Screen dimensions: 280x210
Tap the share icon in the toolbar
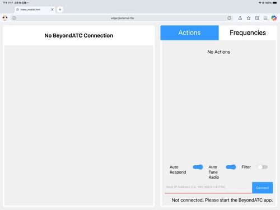point(240,18)
